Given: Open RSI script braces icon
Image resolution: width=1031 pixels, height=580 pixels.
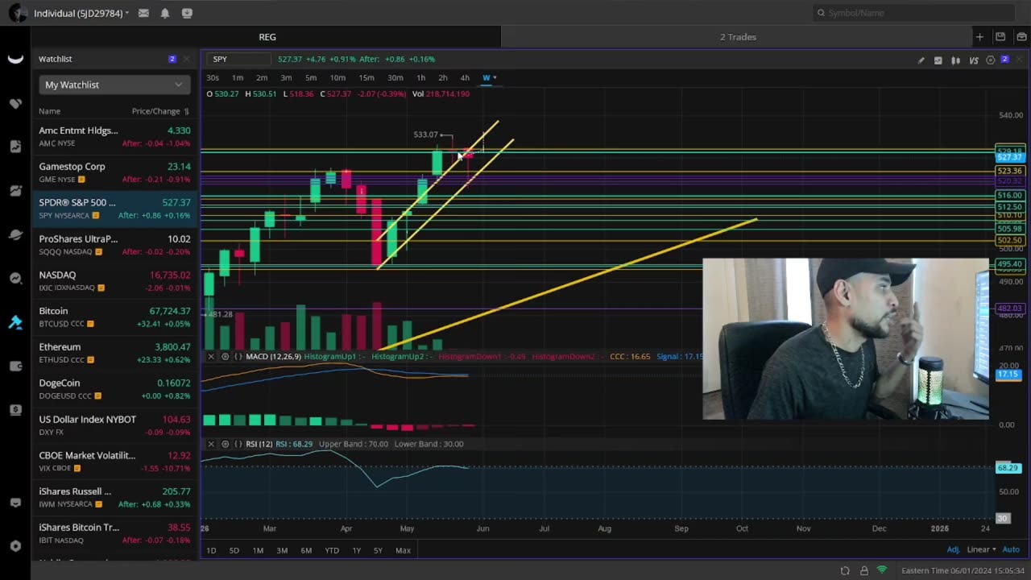Looking at the screenshot, I should [x=238, y=444].
